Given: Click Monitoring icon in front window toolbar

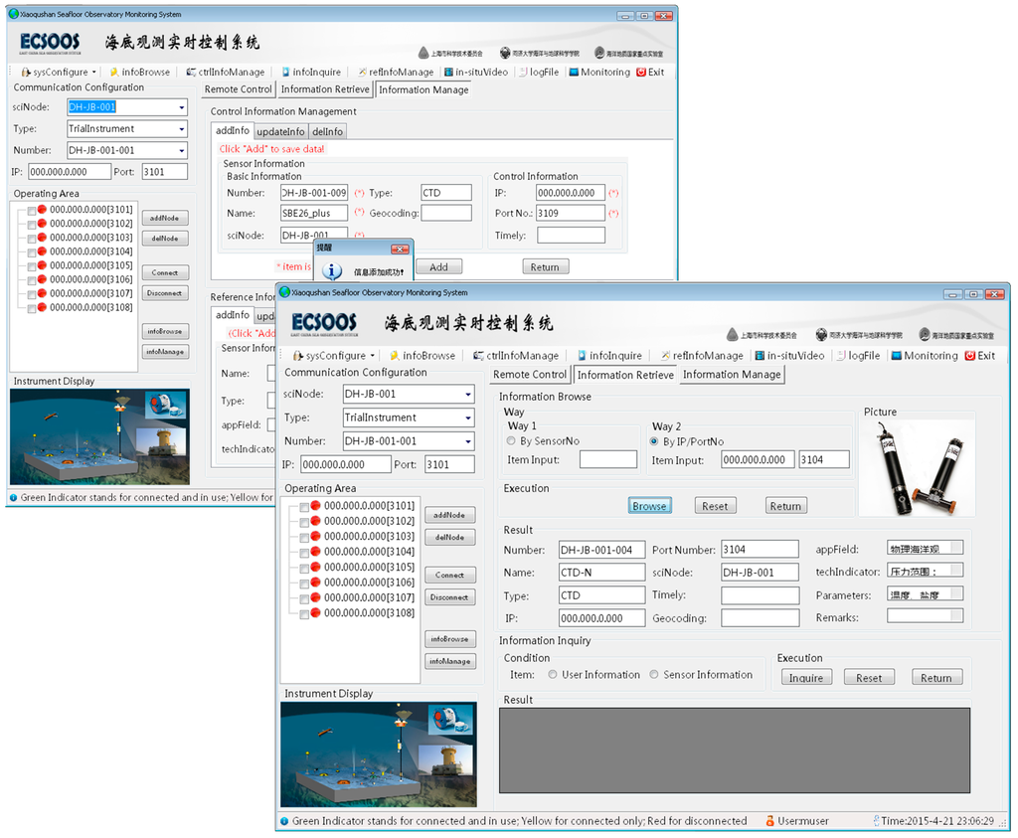Looking at the screenshot, I should [897, 356].
